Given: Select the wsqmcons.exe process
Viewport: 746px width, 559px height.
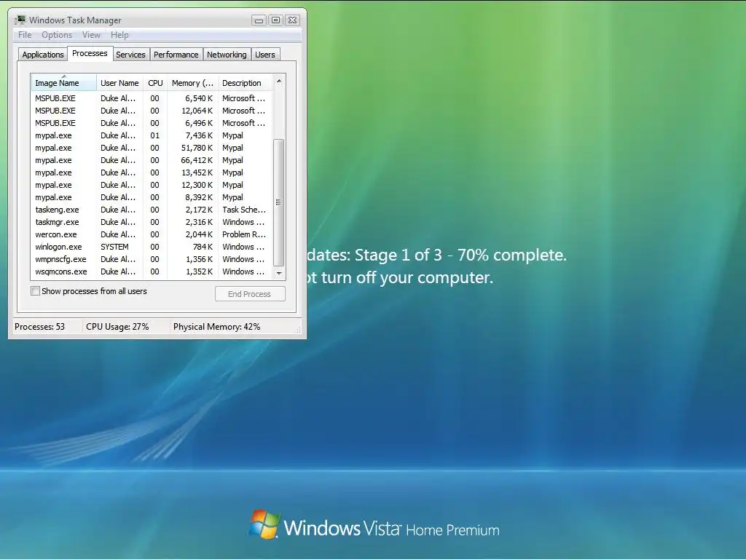Looking at the screenshot, I should coord(152,271).
